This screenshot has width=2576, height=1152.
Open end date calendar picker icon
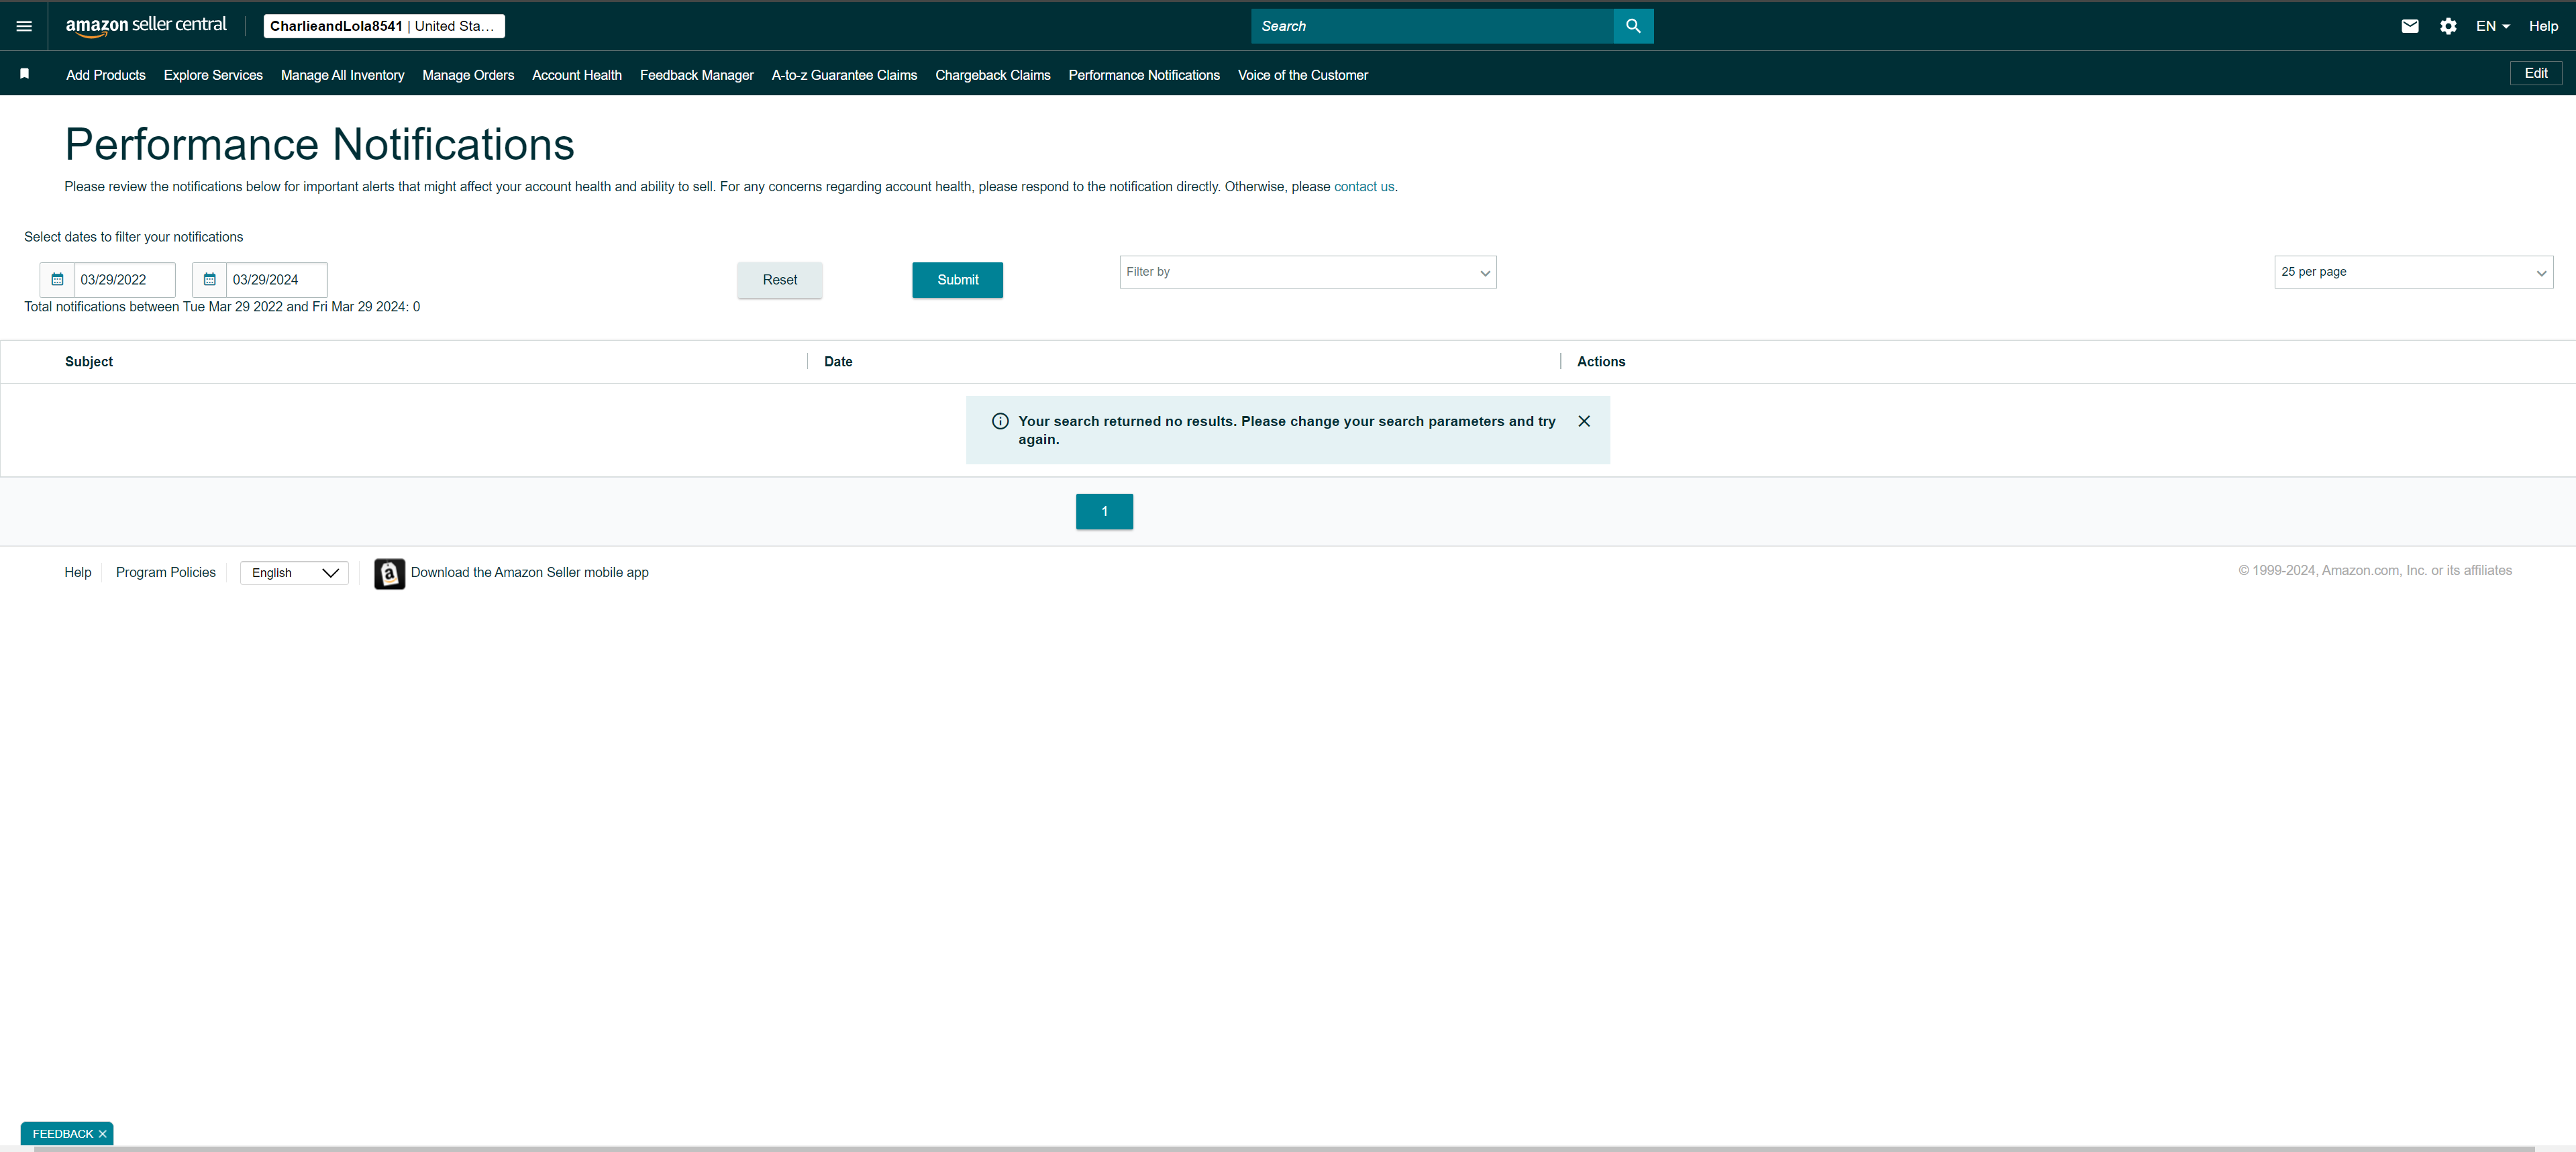(x=209, y=280)
